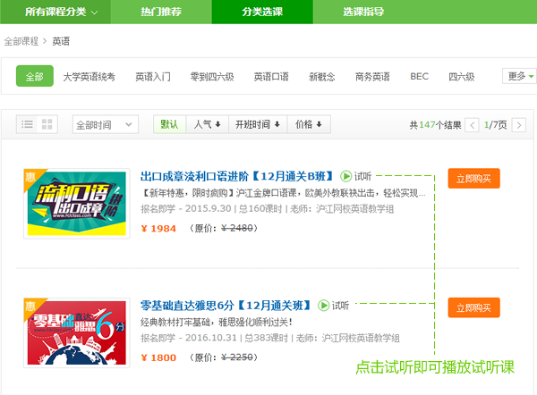Go to 全部课程 breadcrumb
The image size is (537, 395).
[x=21, y=41]
